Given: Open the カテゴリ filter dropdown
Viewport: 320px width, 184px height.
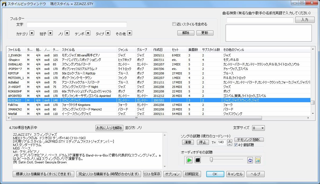Looking at the screenshot, I should (x=32, y=33).
